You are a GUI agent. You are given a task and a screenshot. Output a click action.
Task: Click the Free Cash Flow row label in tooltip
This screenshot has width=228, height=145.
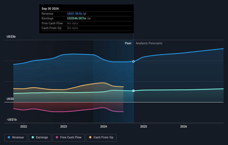tap(52, 23)
